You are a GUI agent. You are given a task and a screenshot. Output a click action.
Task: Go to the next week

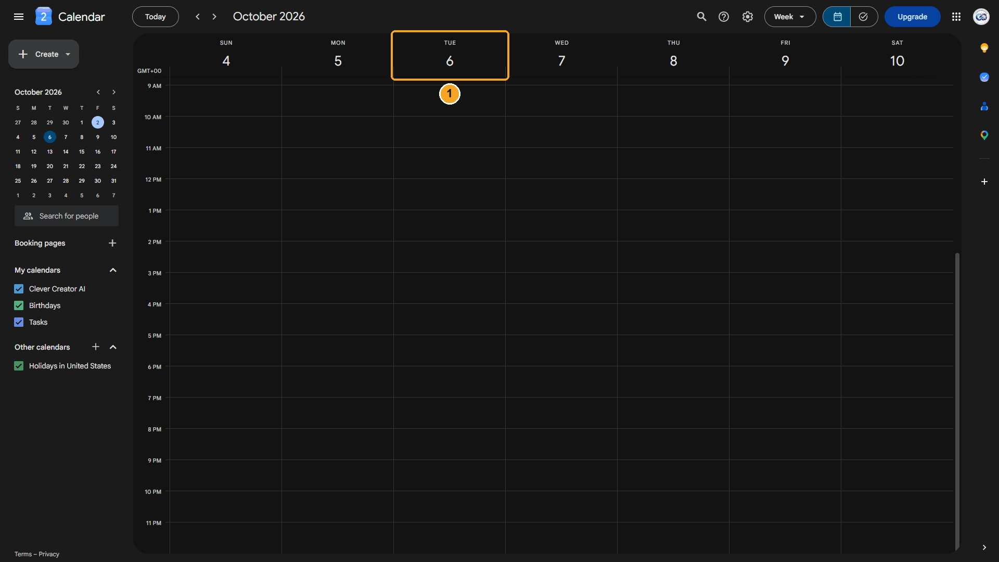tap(214, 17)
